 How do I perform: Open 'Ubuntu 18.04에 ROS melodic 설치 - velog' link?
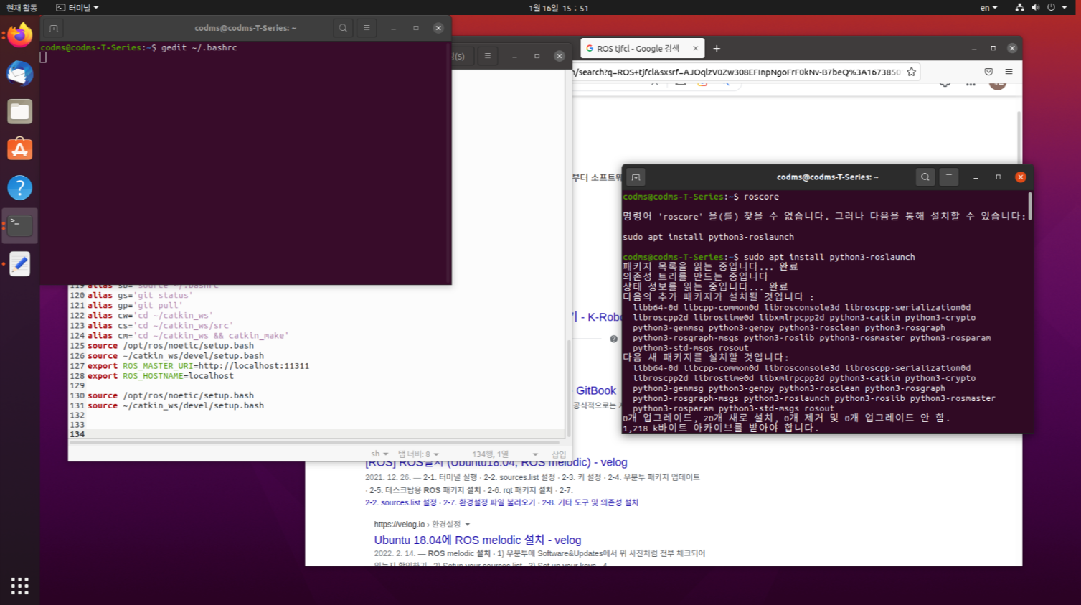coord(478,540)
